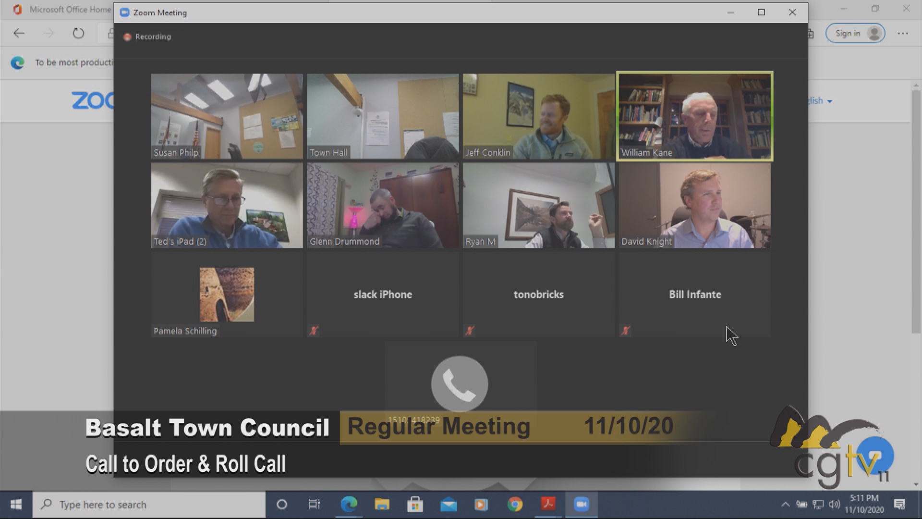Open File Explorer from the taskbar
The image size is (922, 519).
click(382, 505)
